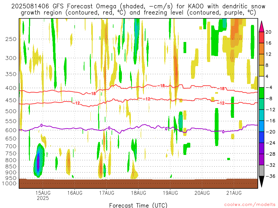278x208 pixels.
Task: Click the 1000 pressure level label
Action: 9,183
